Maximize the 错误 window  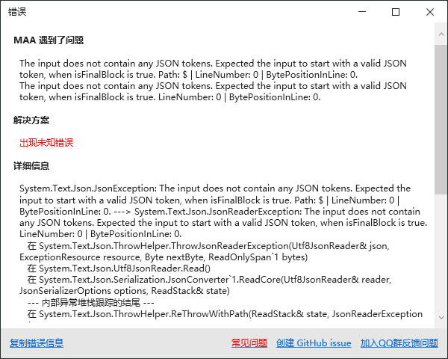396,12
